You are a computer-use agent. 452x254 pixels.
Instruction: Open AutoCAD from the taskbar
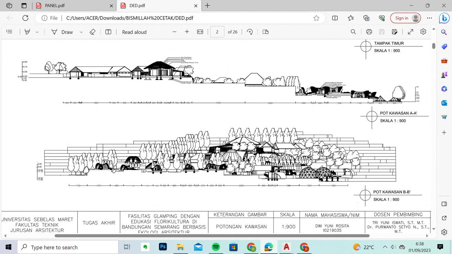287,247
